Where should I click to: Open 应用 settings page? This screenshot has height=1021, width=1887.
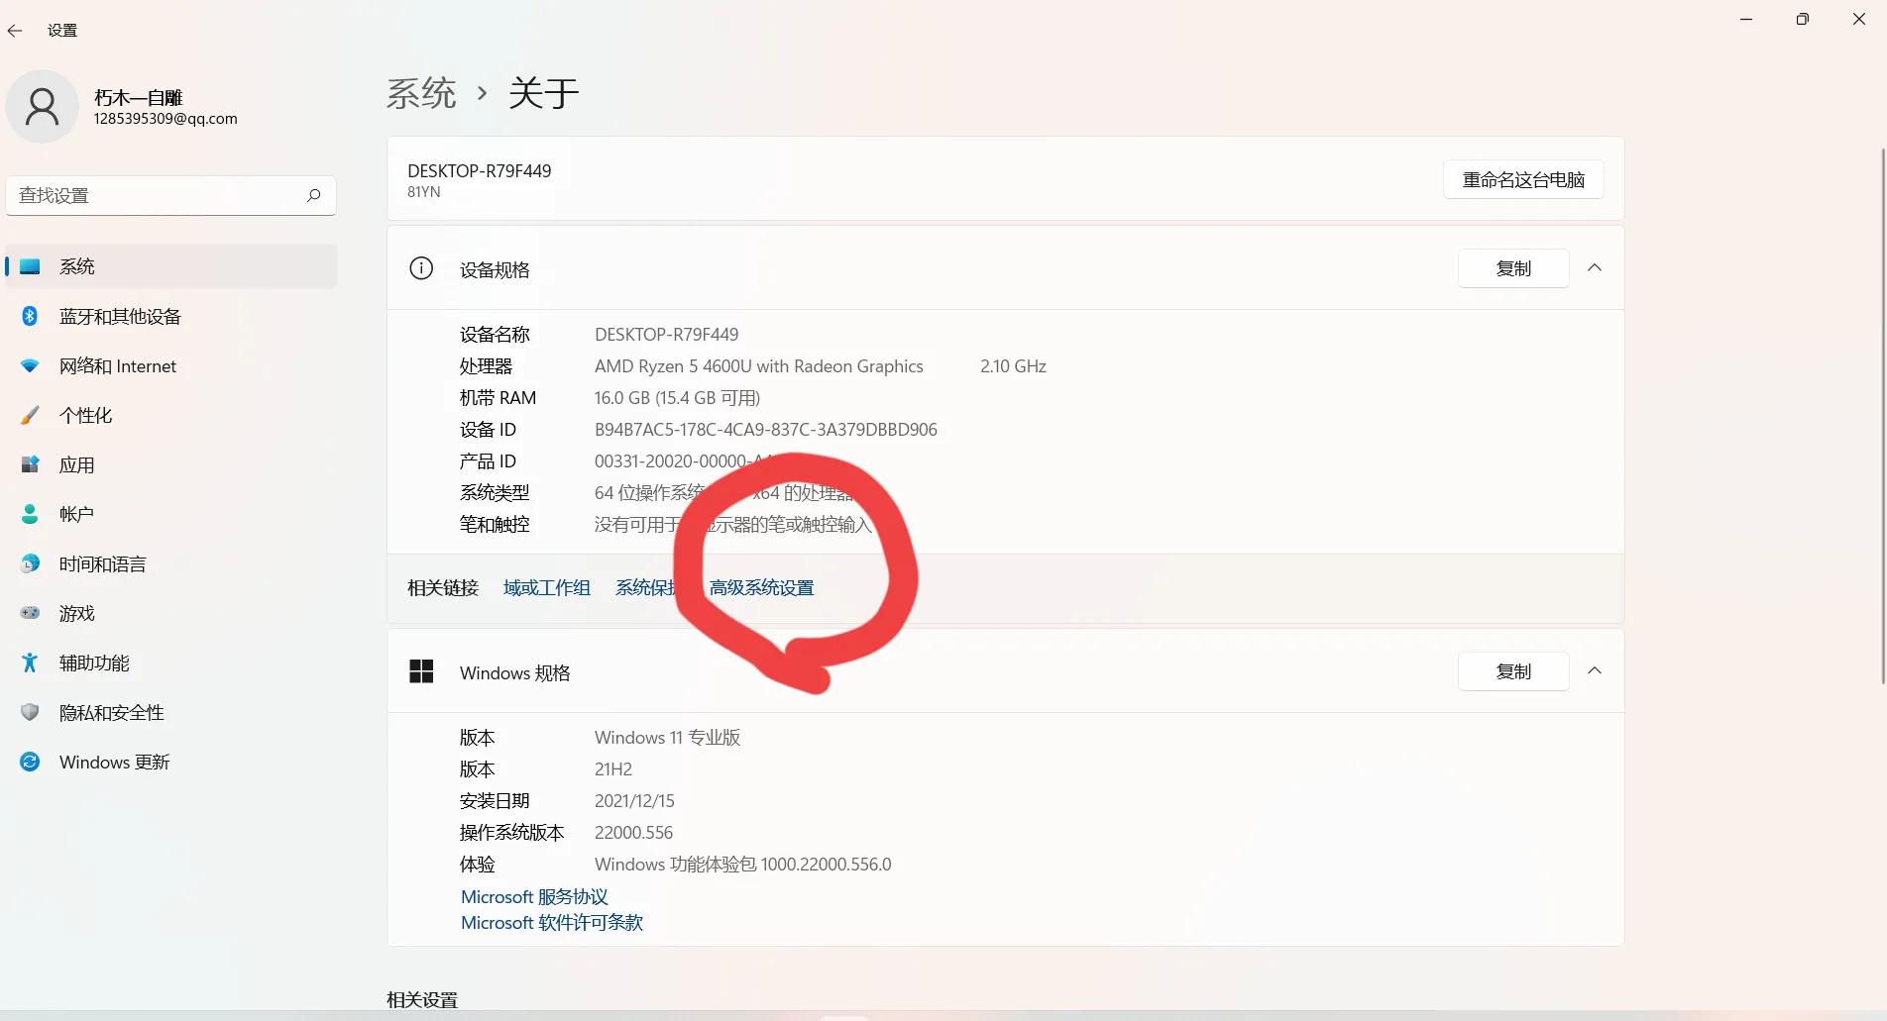[78, 464]
